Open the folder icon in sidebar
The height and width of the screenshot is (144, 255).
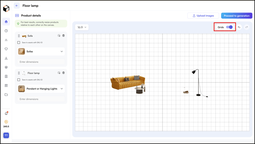(x=6, y=95)
